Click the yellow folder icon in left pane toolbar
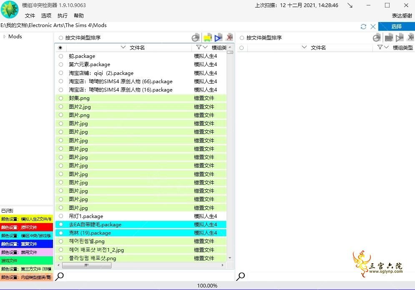The height and width of the screenshot is (290, 415). tap(207, 38)
